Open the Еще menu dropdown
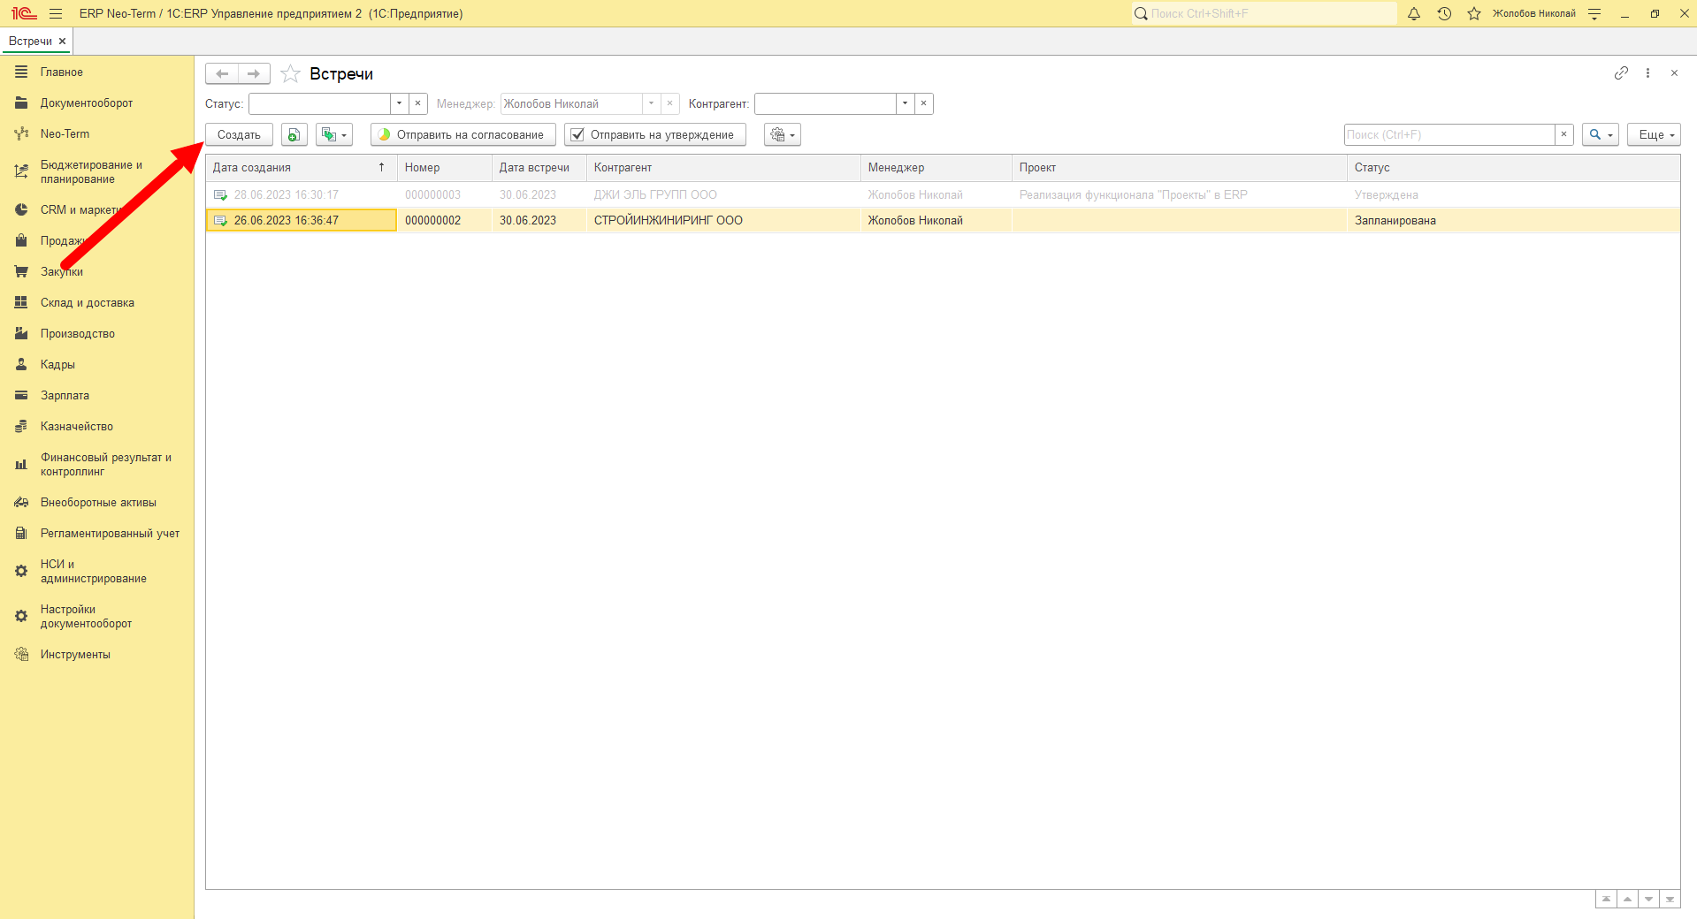The width and height of the screenshot is (1697, 919). point(1654,134)
